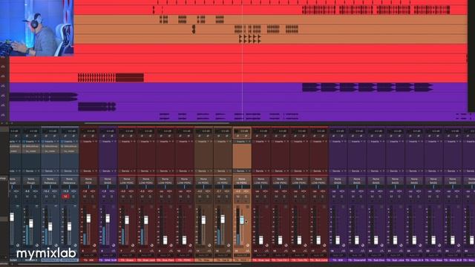Solo the SINE SUB channel 6

coord(111,197)
